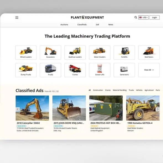Screen dimensions: 163x163
Task: Select the Cranes filter tab in Classified Ads
Action: click(108, 90)
